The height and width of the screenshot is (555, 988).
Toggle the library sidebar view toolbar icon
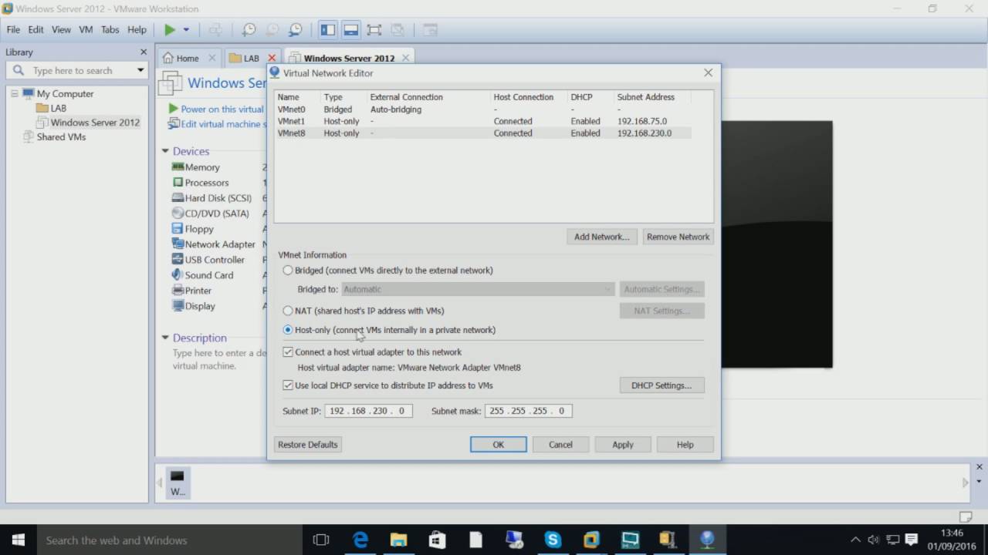click(x=328, y=30)
